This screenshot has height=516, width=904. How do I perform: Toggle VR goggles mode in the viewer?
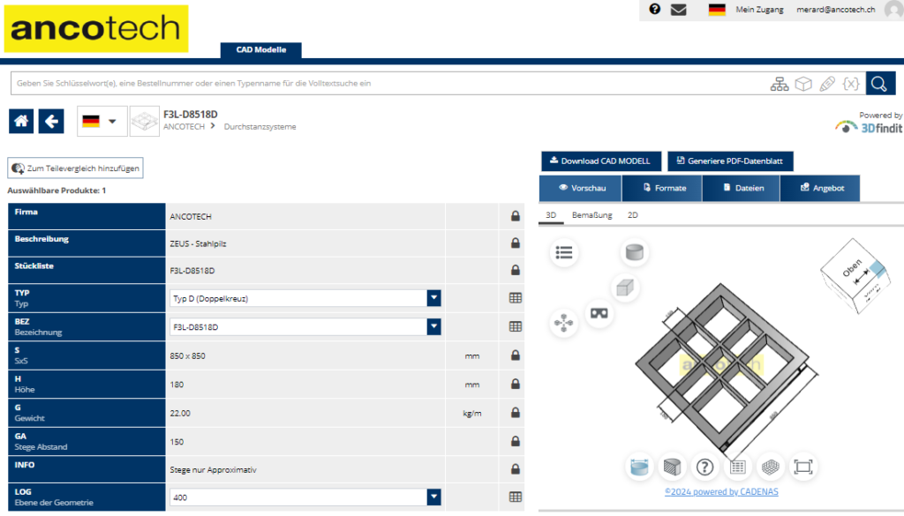599,312
